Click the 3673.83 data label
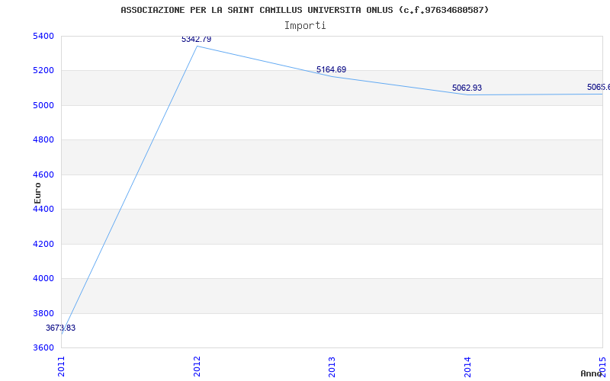 click(61, 328)
